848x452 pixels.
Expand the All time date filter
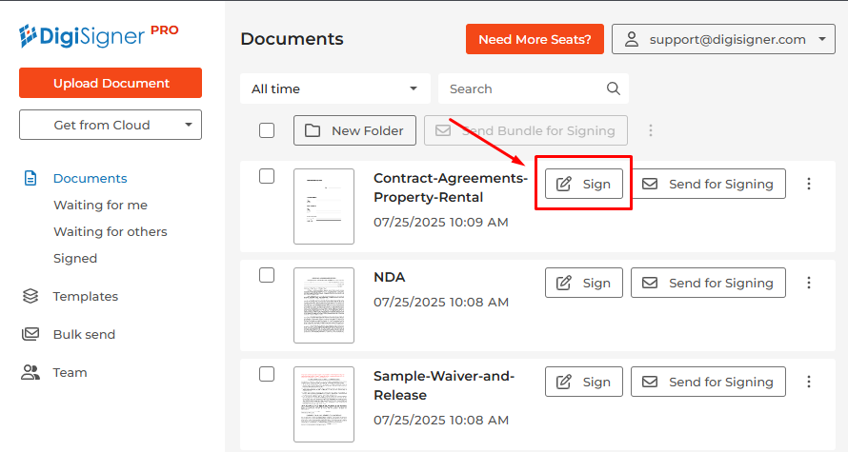point(334,88)
